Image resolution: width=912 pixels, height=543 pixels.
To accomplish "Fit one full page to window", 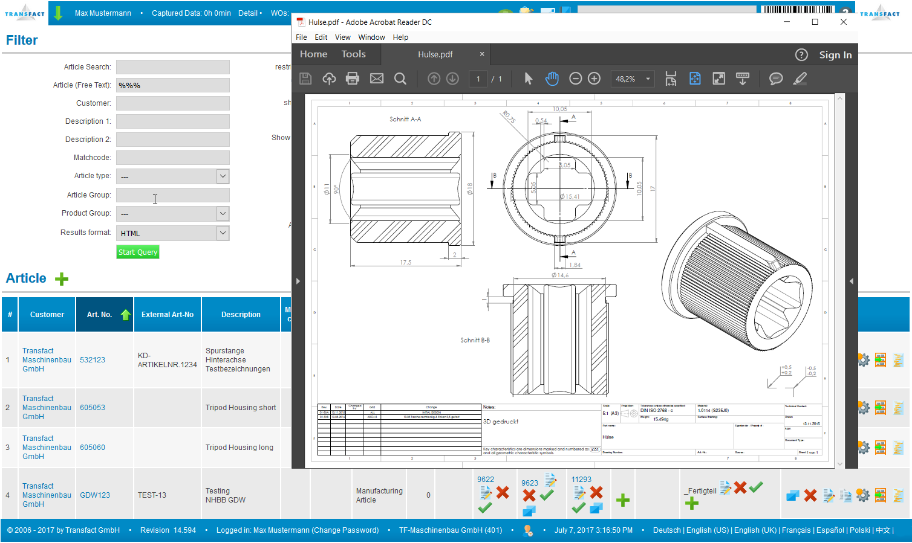I will [695, 79].
